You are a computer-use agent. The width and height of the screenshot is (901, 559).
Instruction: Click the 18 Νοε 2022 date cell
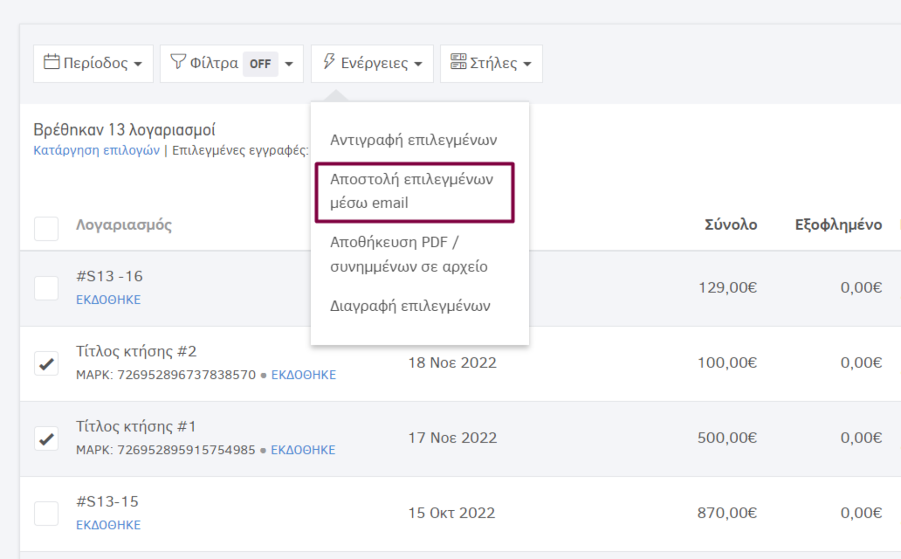(452, 363)
